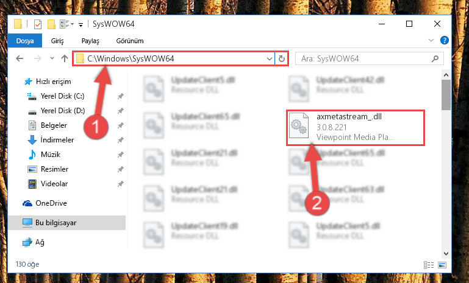Go back with the left arrow button
This screenshot has width=469, height=283.
pyautogui.click(x=20, y=58)
